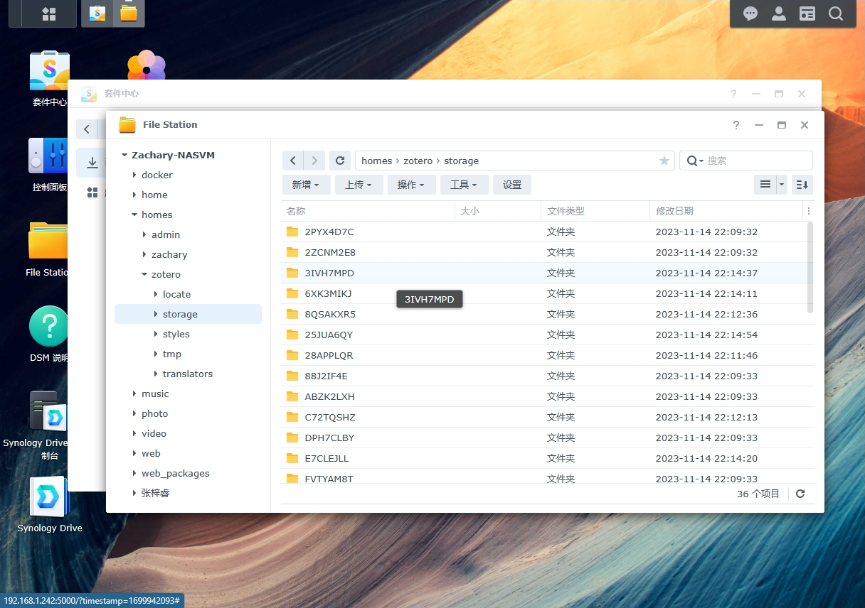Viewport: 865px width, 608px height.
Task: Click the sort order icon in toolbar
Action: [x=802, y=185]
